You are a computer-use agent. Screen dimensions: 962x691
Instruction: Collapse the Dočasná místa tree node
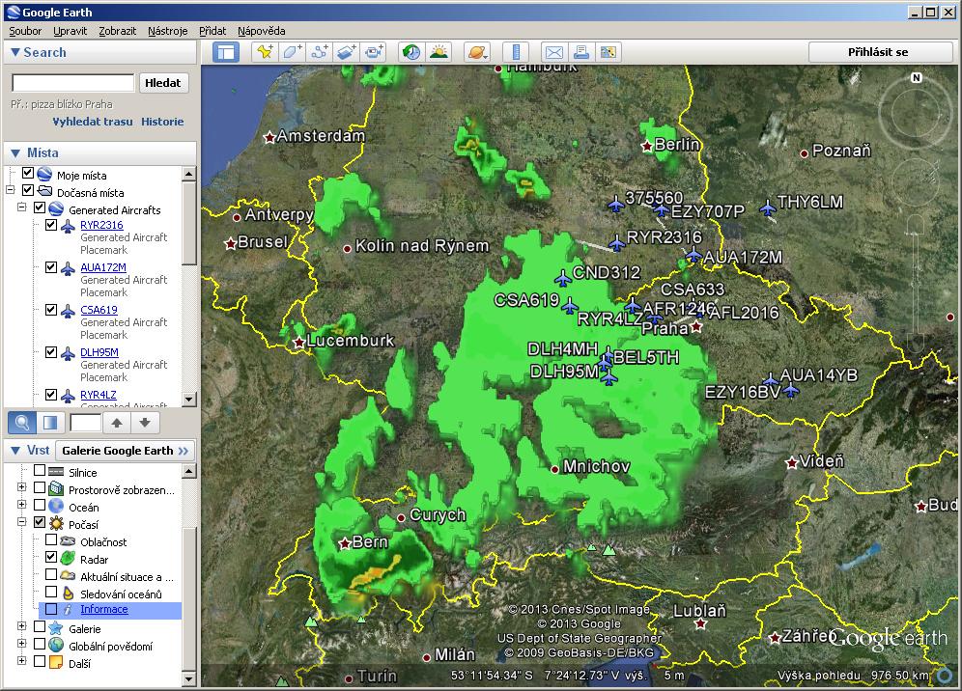(10, 191)
